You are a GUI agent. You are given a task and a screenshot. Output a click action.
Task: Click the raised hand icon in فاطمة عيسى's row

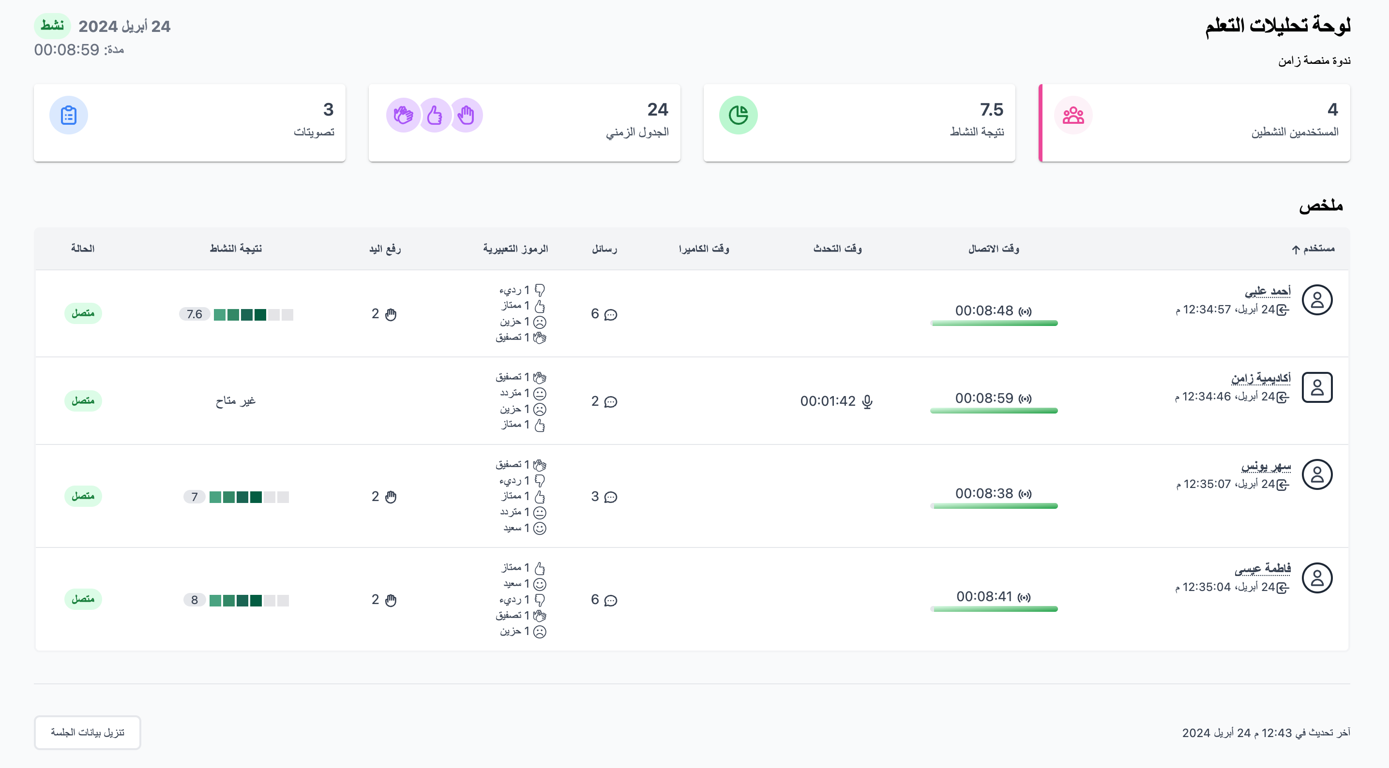[391, 600]
